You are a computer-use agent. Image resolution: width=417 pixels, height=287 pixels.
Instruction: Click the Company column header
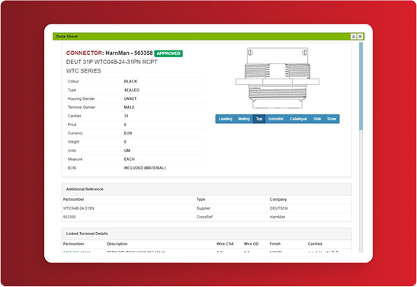278,199
